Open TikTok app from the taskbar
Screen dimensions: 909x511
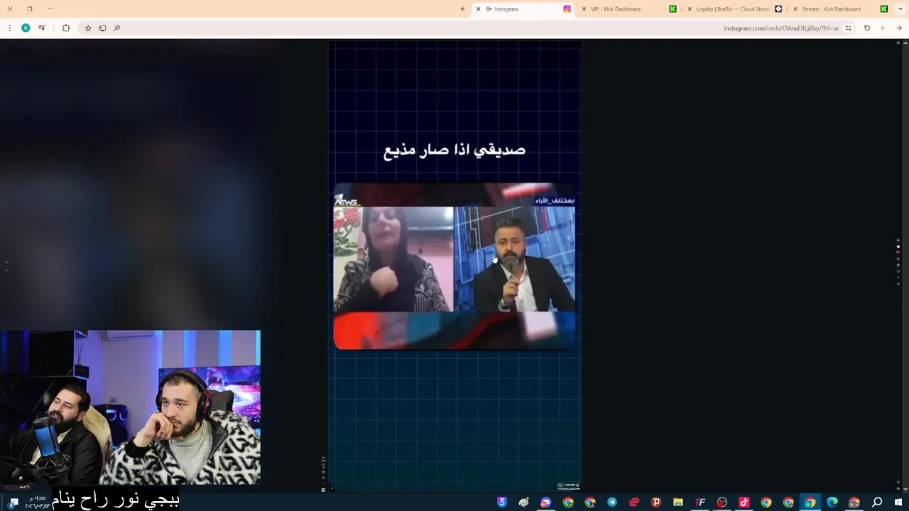click(x=744, y=502)
